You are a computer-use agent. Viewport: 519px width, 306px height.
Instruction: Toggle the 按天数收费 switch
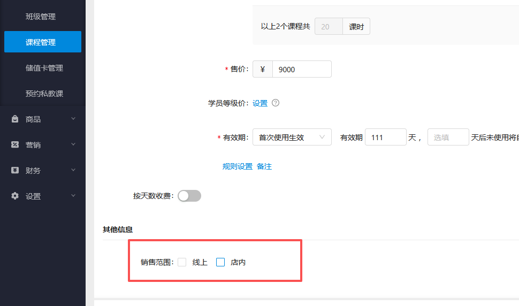(189, 196)
